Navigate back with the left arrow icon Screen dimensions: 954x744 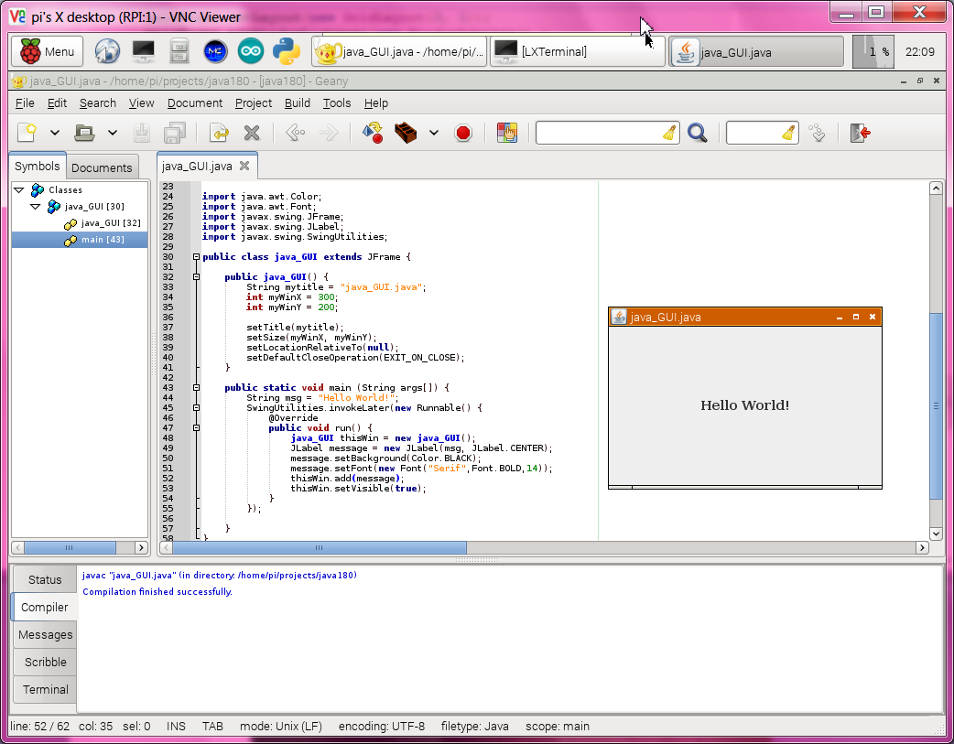click(x=295, y=134)
